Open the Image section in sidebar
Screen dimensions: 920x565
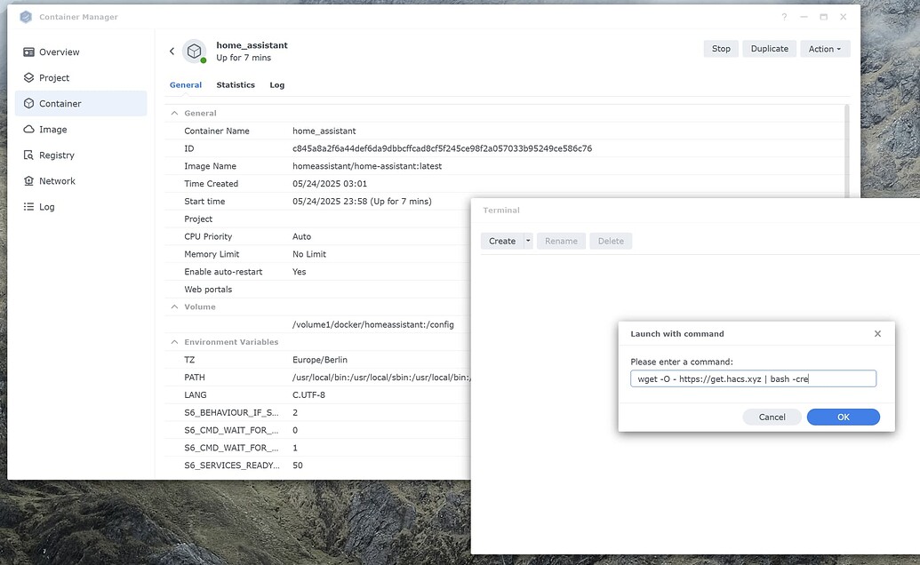click(45, 130)
